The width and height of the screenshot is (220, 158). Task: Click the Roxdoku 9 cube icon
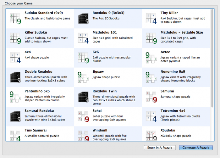[x=83, y=19]
